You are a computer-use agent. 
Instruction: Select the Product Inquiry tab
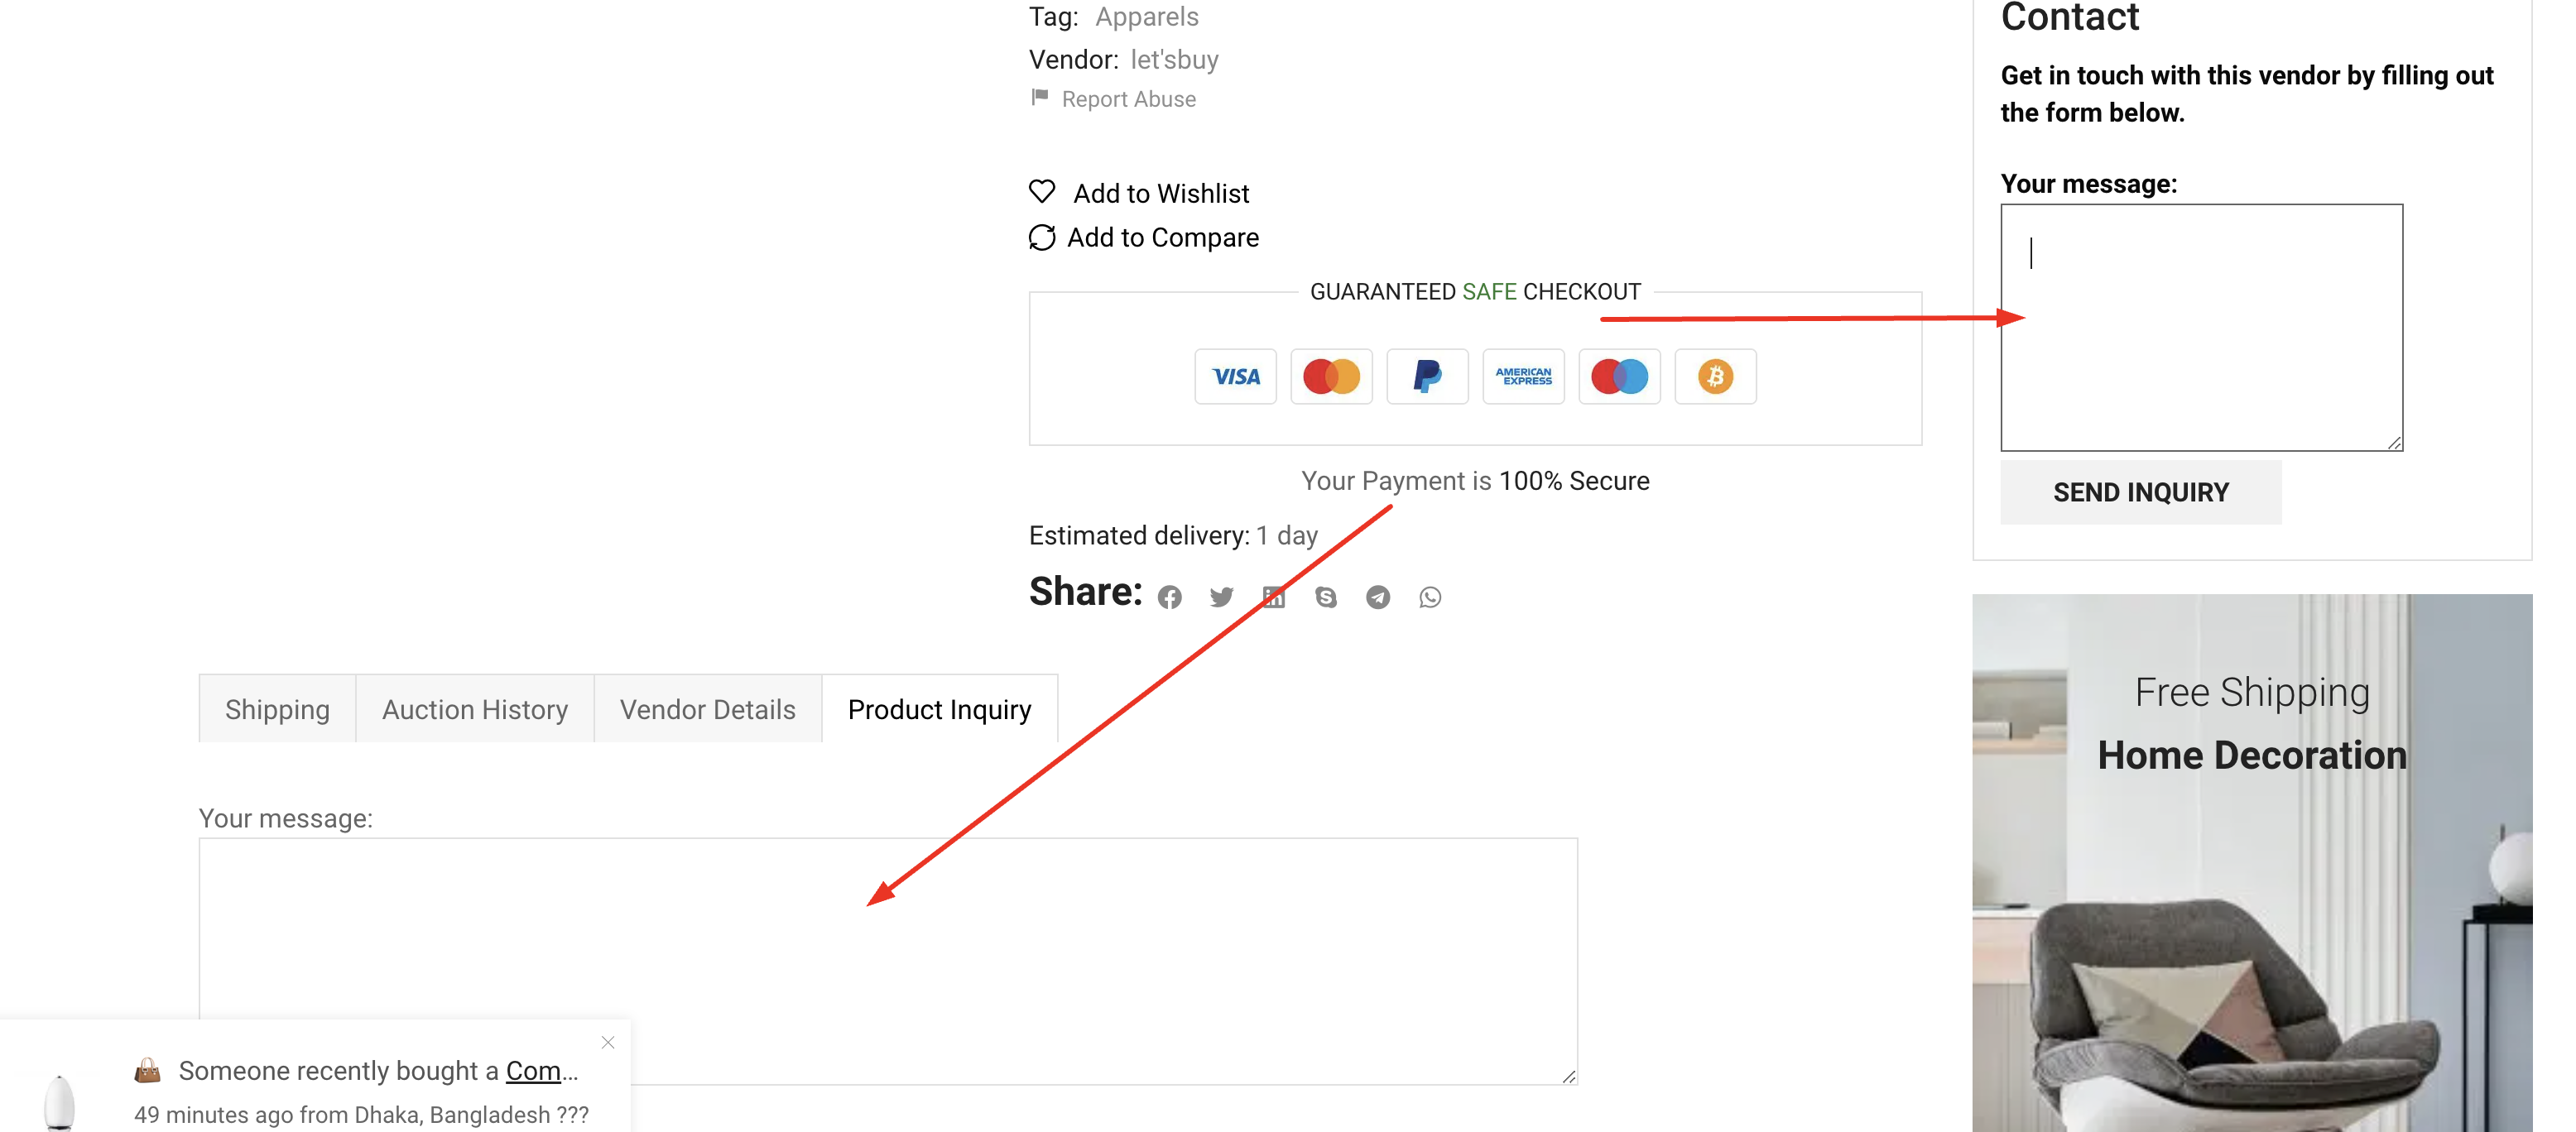point(940,709)
